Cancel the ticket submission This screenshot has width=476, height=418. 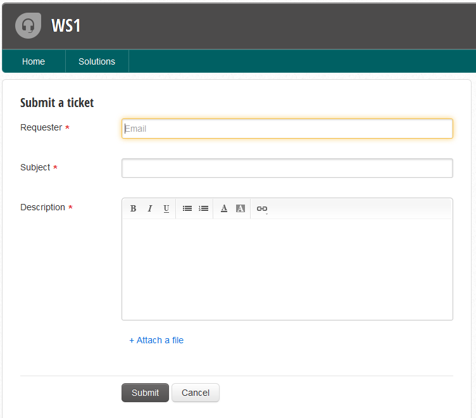pos(195,393)
